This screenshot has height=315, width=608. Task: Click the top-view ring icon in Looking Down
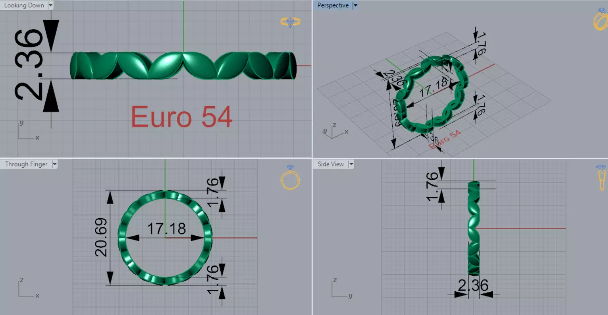click(x=290, y=22)
